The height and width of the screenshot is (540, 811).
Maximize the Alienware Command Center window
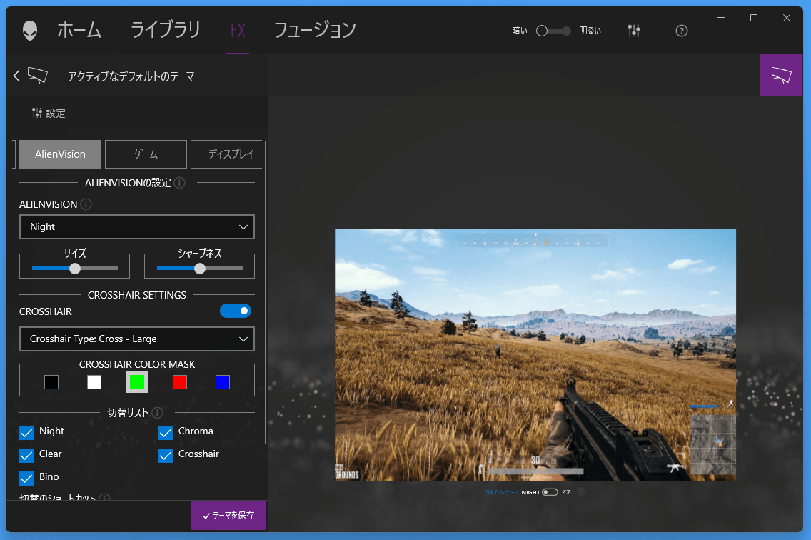pyautogui.click(x=754, y=18)
